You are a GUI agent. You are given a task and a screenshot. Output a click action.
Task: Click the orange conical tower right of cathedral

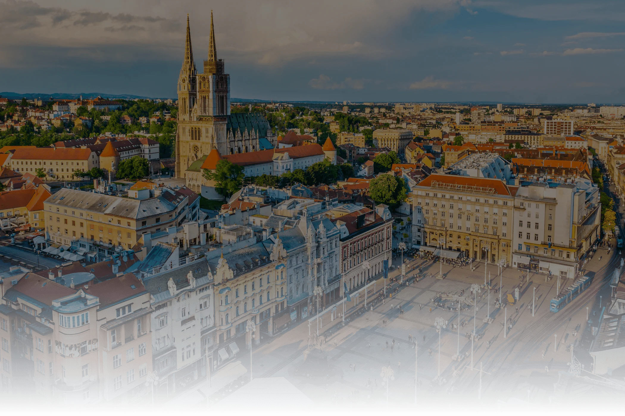pos(329,145)
